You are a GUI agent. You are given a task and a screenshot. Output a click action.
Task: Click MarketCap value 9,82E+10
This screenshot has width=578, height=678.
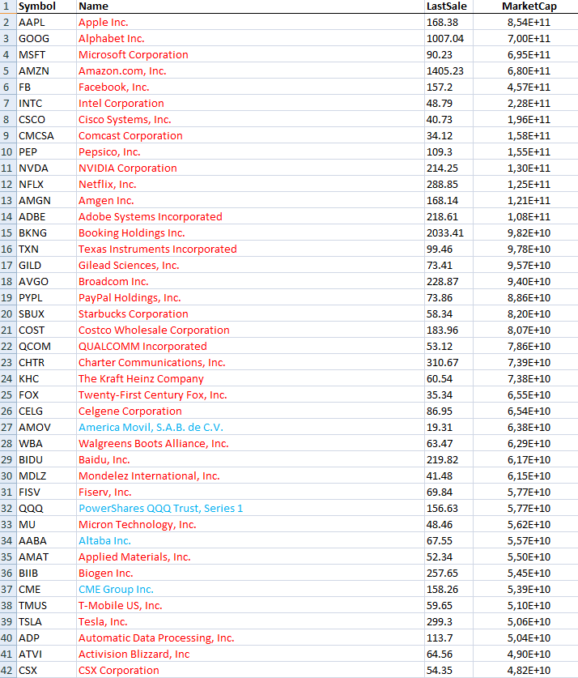[x=525, y=232]
